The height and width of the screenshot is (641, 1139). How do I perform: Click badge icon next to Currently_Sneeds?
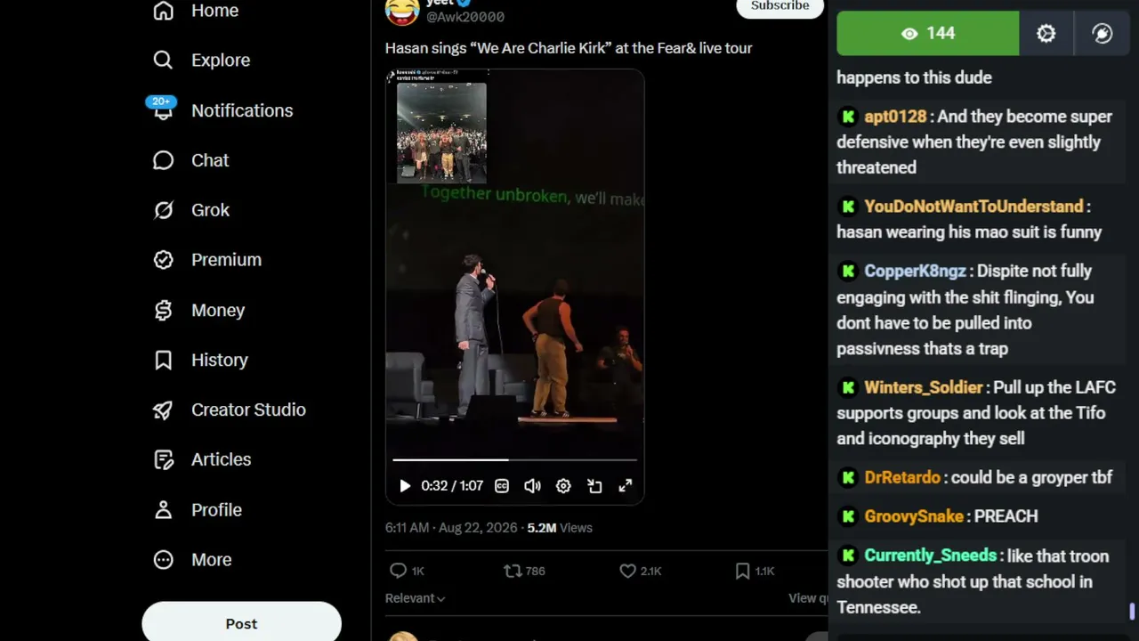(848, 556)
